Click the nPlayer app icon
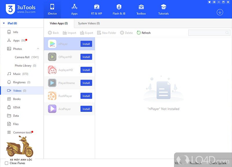The height and width of the screenshot is (167, 232). pyautogui.click(x=52, y=44)
